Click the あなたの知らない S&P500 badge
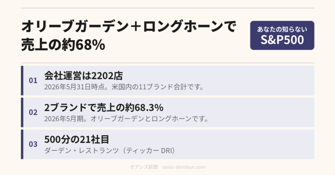Viewport: 335px width, 175px height. pyautogui.click(x=282, y=35)
